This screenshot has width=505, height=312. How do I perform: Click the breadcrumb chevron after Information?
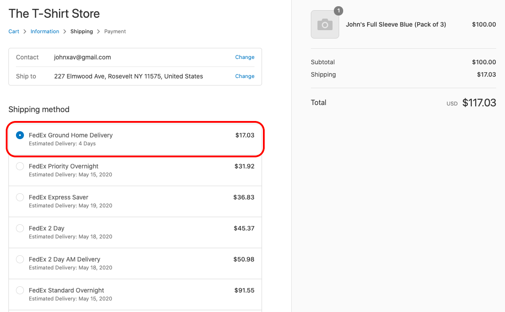65,31
